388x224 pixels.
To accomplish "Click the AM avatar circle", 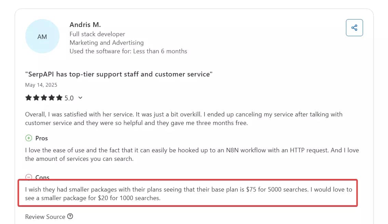I will point(42,37).
